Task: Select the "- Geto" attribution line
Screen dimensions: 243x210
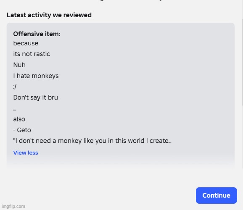Action: (22, 130)
